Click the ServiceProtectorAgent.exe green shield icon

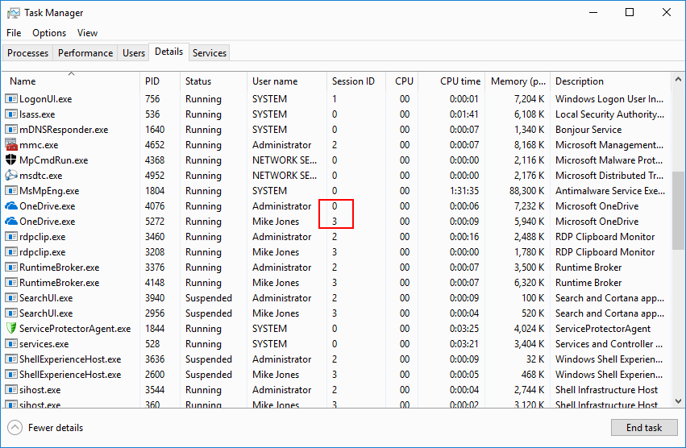(x=11, y=329)
